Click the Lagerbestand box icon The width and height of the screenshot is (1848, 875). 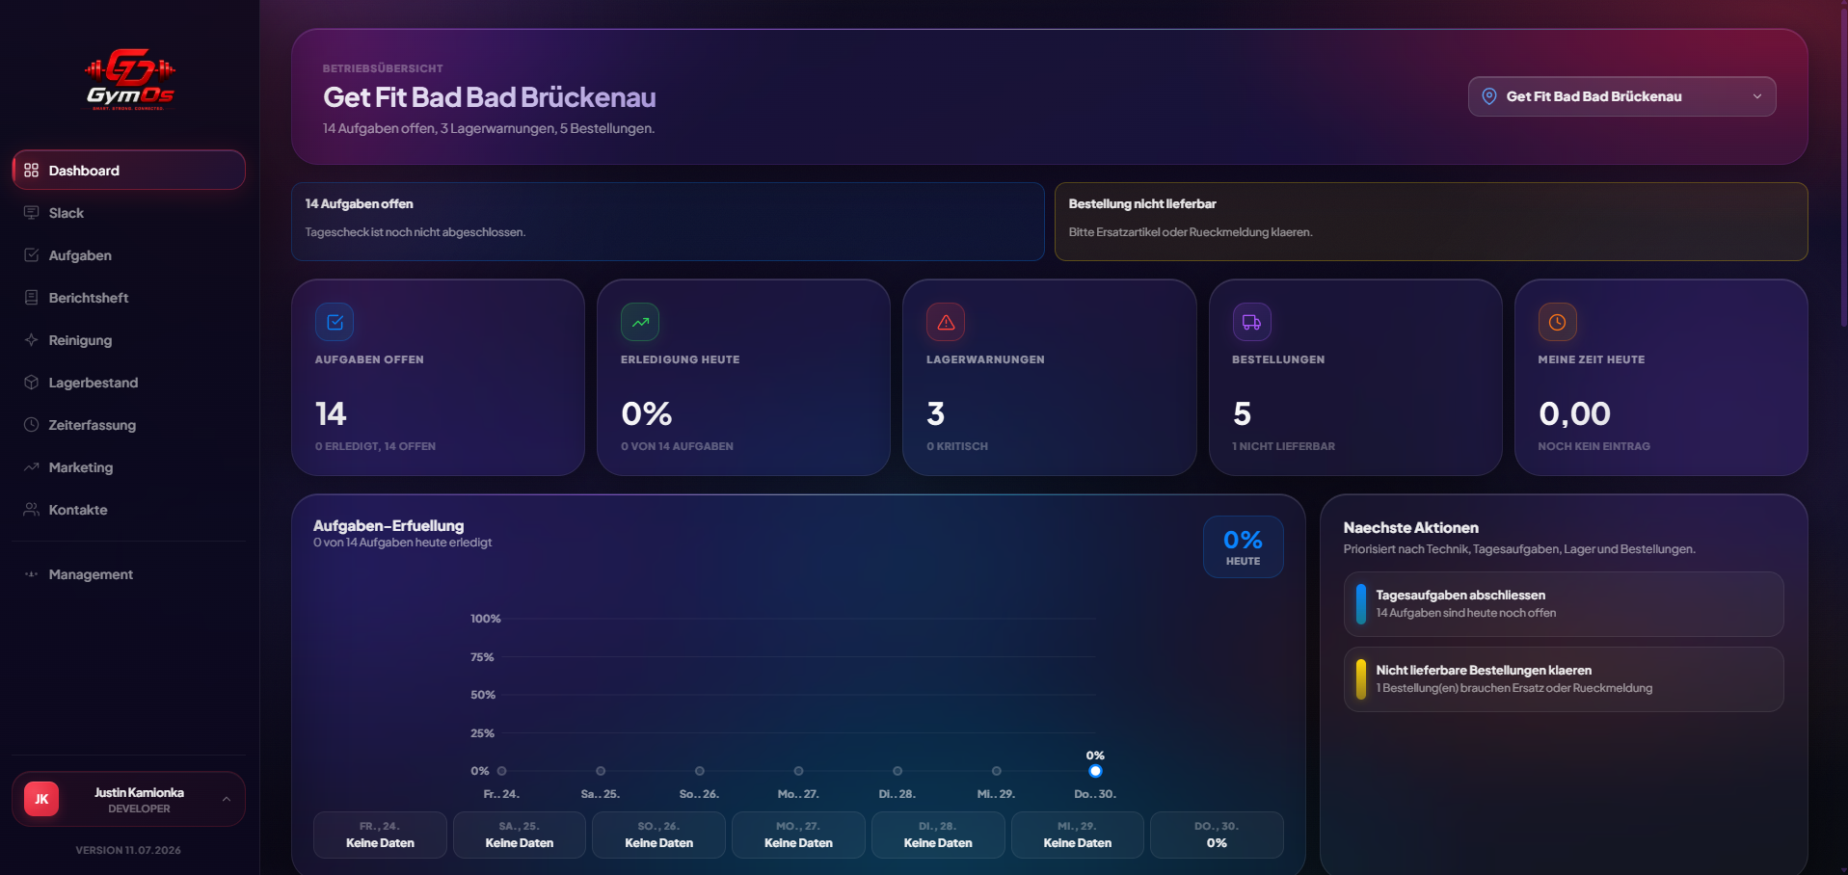(31, 383)
